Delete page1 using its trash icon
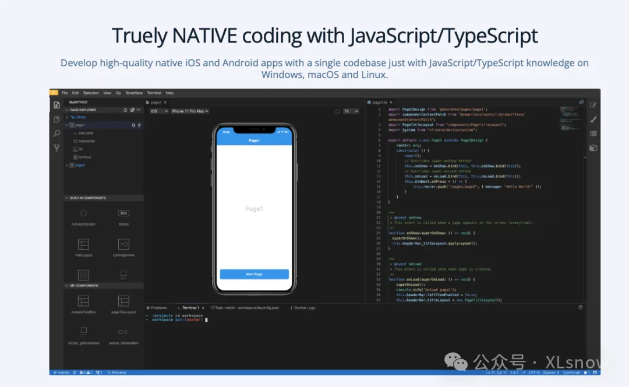The height and width of the screenshot is (387, 629). tap(139, 125)
